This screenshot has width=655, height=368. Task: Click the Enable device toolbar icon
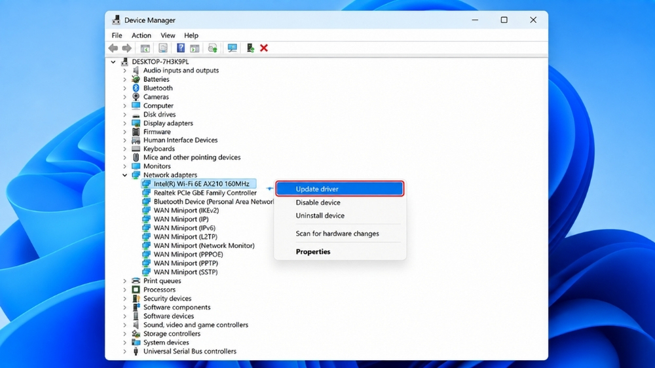point(250,48)
